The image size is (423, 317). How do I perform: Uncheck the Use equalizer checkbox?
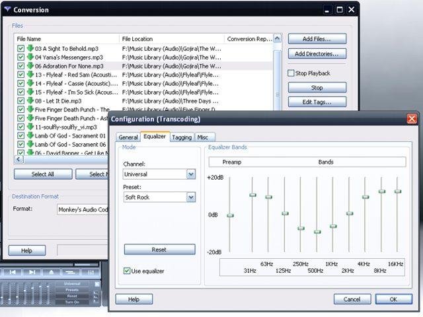[128, 271]
